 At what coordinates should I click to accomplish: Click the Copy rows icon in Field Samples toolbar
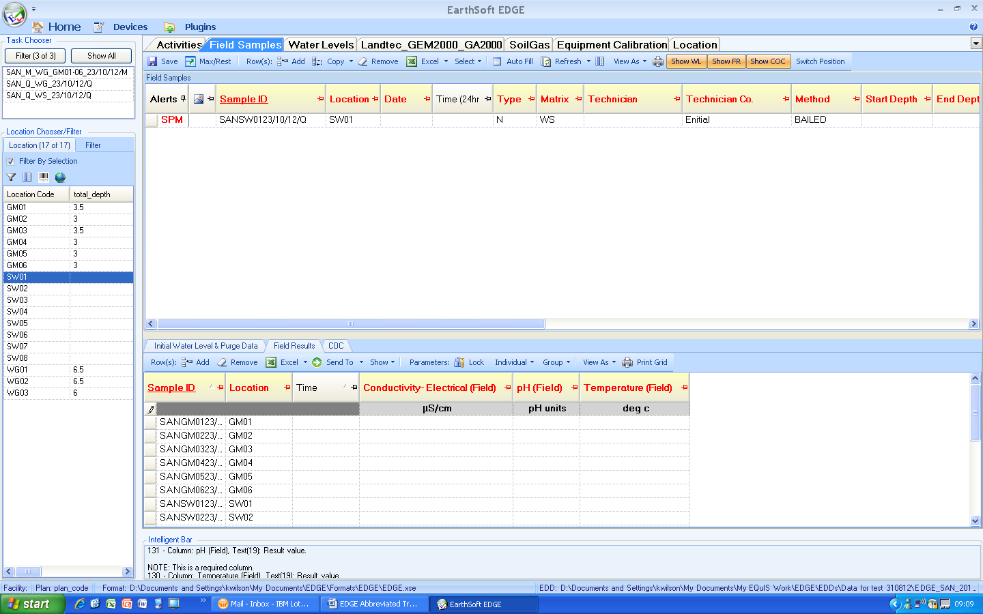click(317, 61)
